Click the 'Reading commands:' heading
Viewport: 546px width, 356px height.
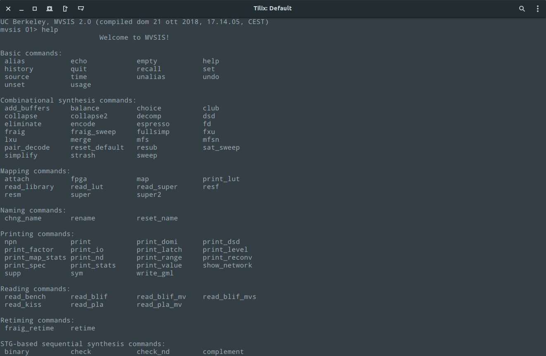[36, 289]
